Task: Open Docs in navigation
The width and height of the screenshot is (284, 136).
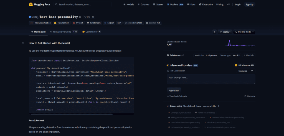Action: point(191,4)
